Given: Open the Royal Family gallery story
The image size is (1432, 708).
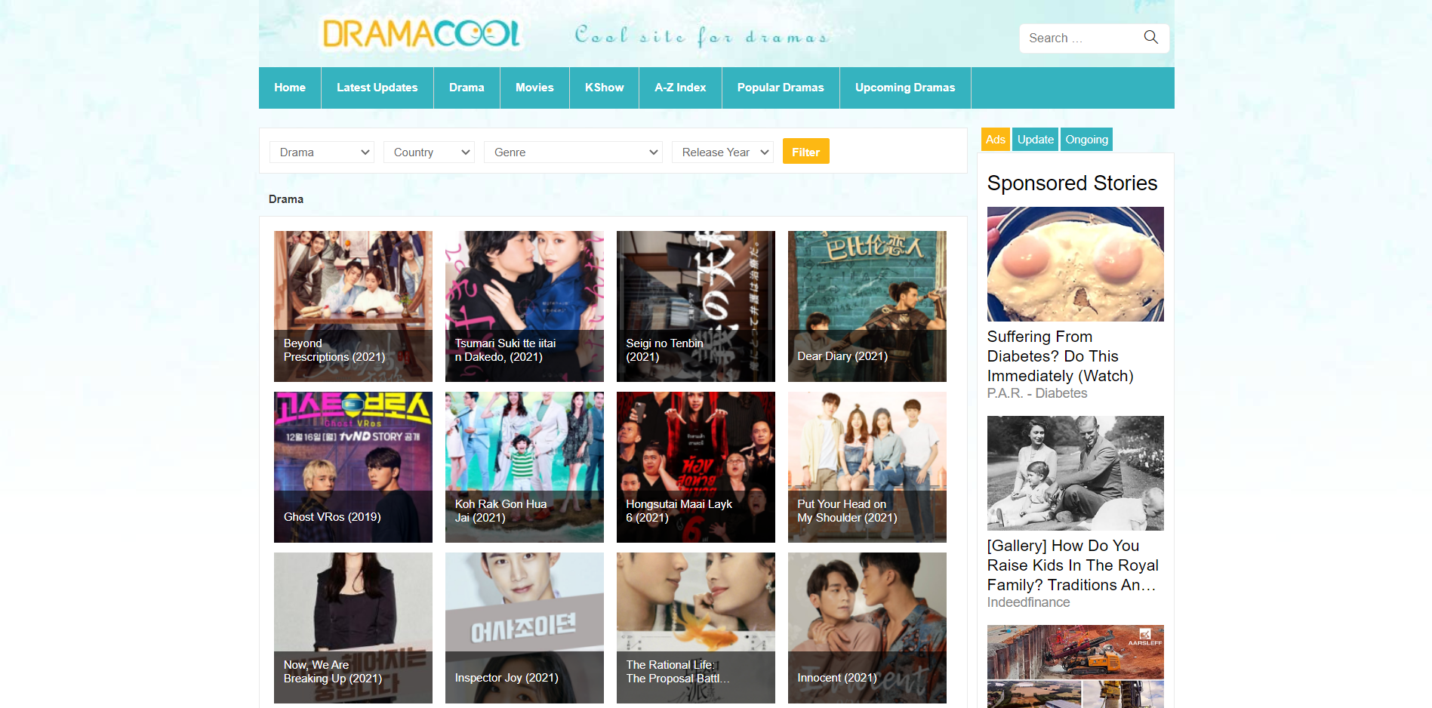Looking at the screenshot, I should (1073, 565).
